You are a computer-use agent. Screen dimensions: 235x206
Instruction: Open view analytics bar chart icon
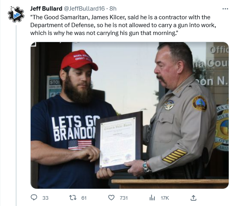152,198
